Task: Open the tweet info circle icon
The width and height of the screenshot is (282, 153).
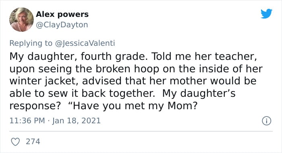Action: pos(266,121)
